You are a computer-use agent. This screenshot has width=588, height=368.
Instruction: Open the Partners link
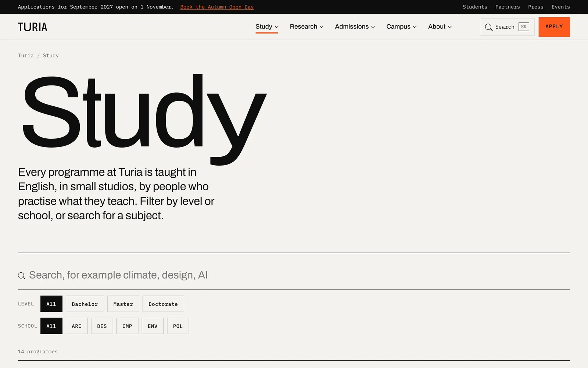[508, 7]
